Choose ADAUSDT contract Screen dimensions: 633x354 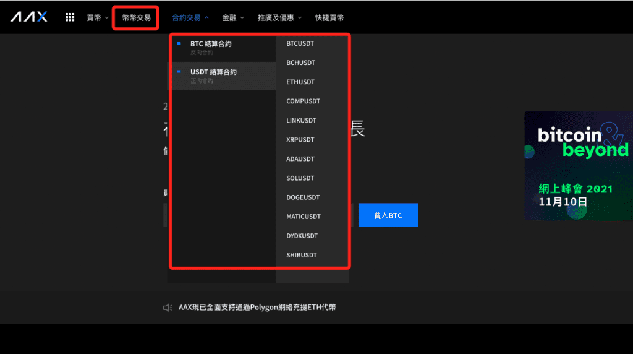coord(300,159)
